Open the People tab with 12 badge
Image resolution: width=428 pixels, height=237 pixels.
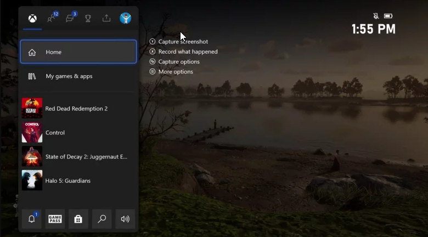pos(52,19)
